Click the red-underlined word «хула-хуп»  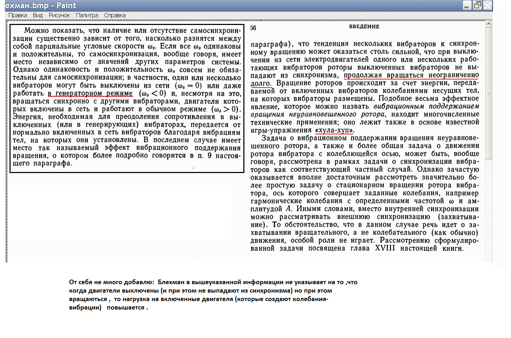click(x=334, y=130)
